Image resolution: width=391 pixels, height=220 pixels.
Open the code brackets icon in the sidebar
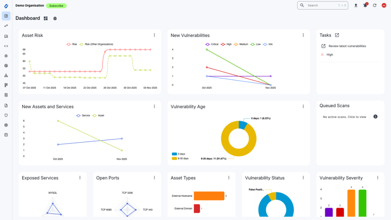[6, 45]
